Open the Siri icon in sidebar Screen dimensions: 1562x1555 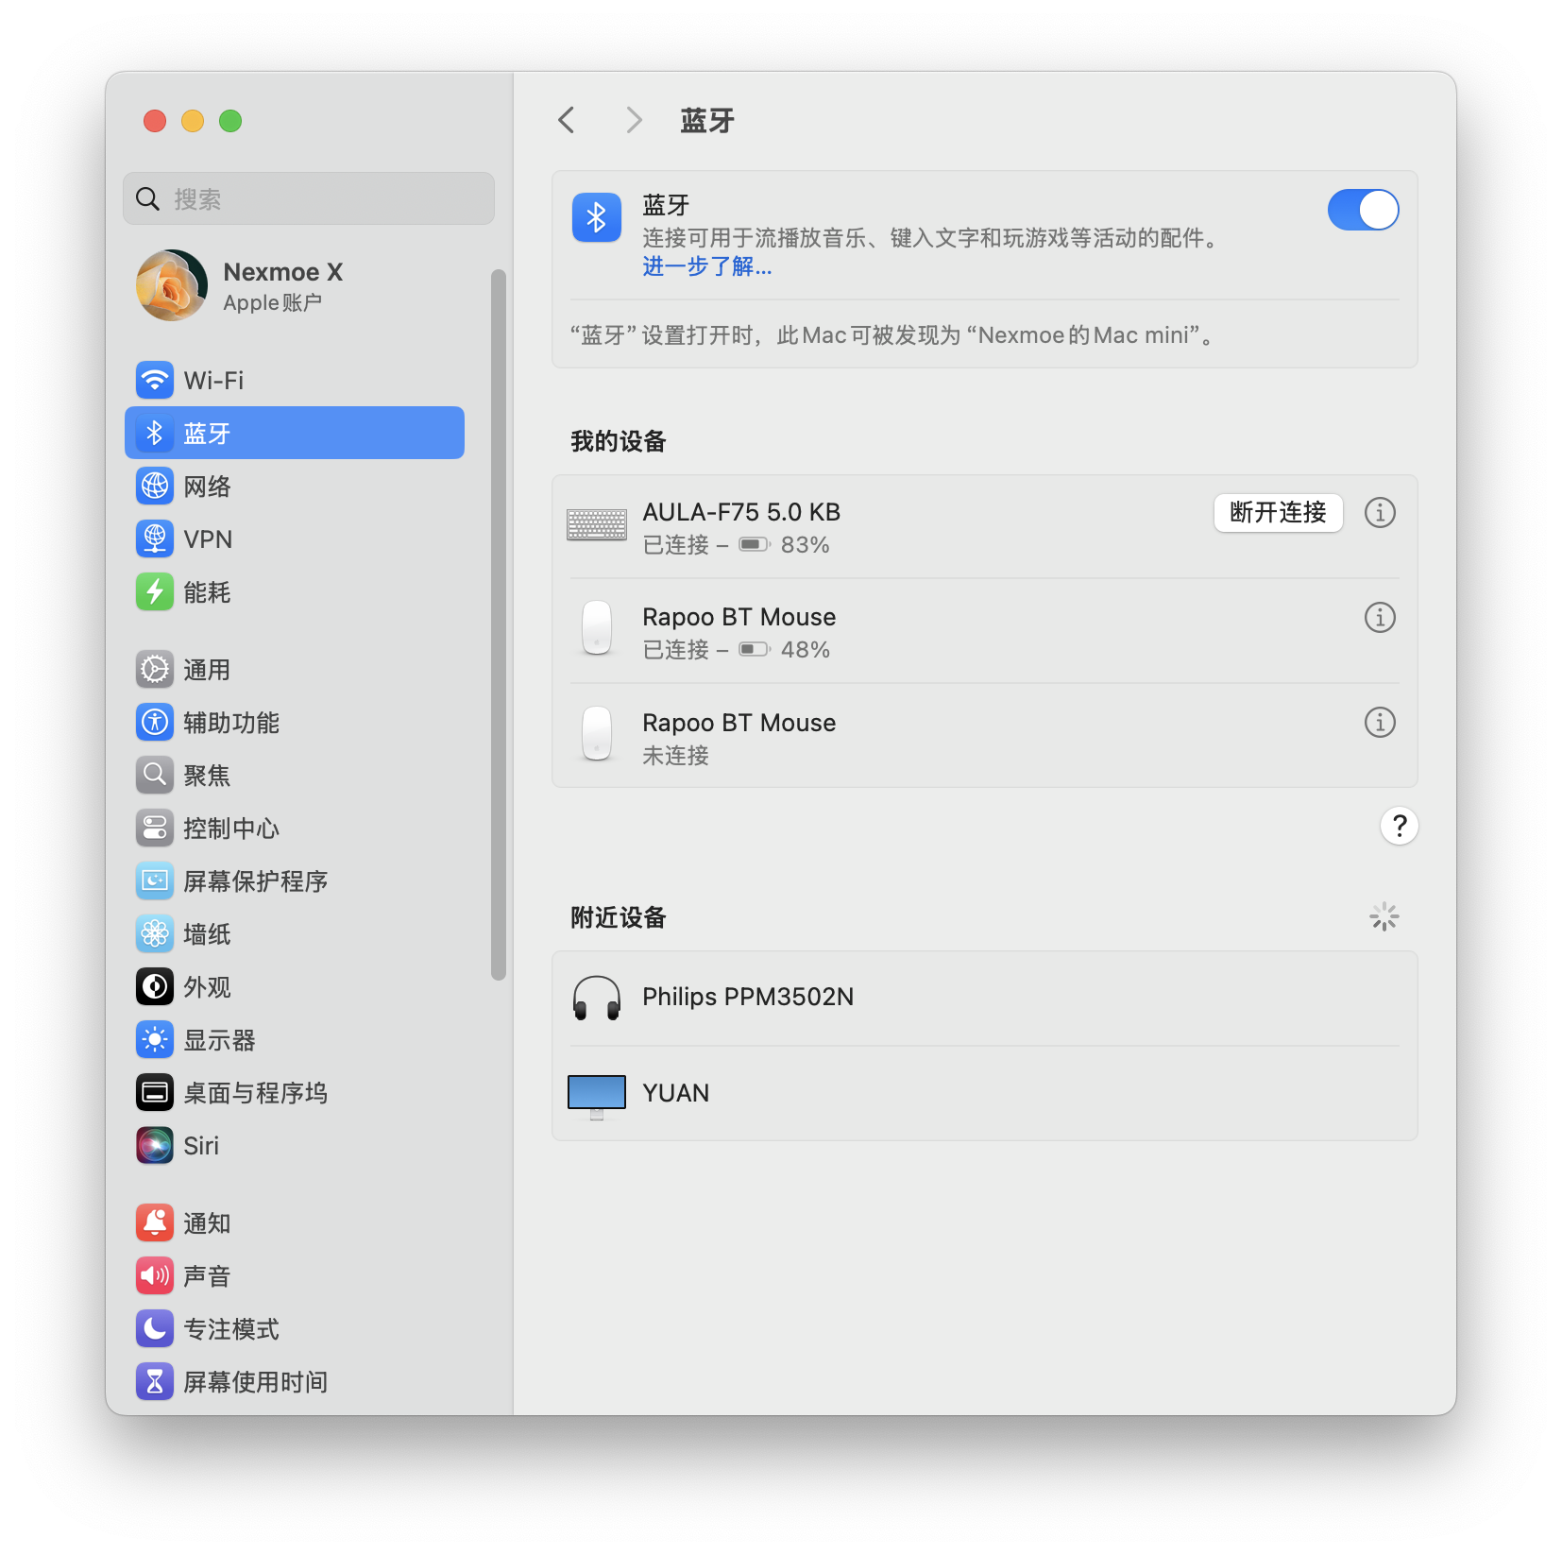(x=155, y=1146)
